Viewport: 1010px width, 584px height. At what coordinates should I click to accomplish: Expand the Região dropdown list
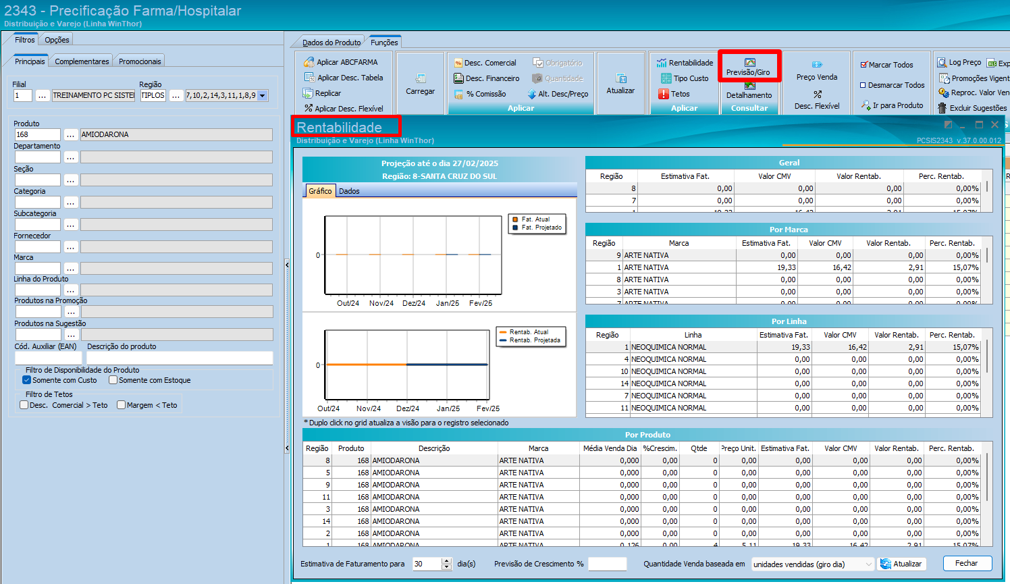point(263,96)
